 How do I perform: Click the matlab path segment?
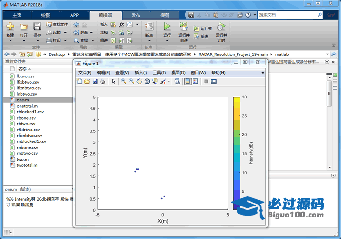coord(282,54)
